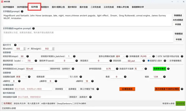The height and width of the screenshot is (111, 186).
Task: Click width spinner arrows
Action: click(25, 49)
